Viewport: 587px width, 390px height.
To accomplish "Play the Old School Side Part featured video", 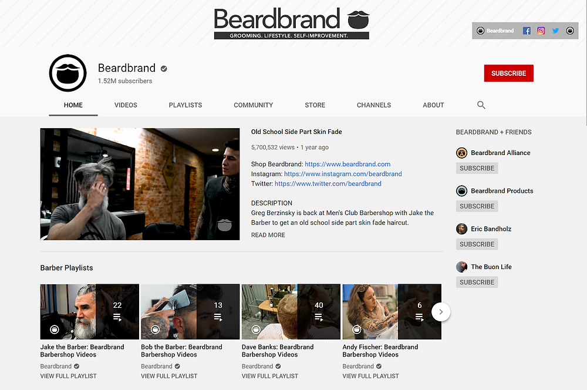I will point(140,184).
